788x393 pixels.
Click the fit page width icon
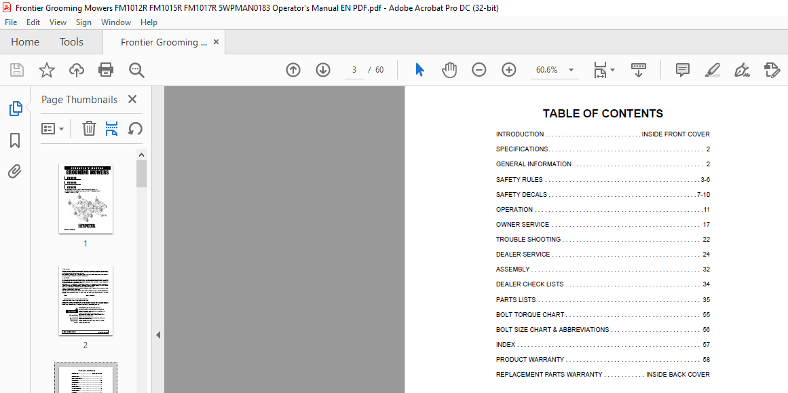click(x=600, y=70)
